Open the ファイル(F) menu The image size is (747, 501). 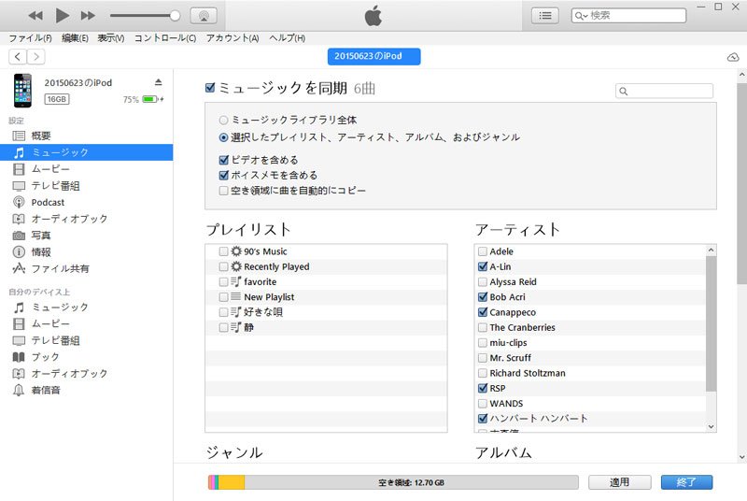30,38
